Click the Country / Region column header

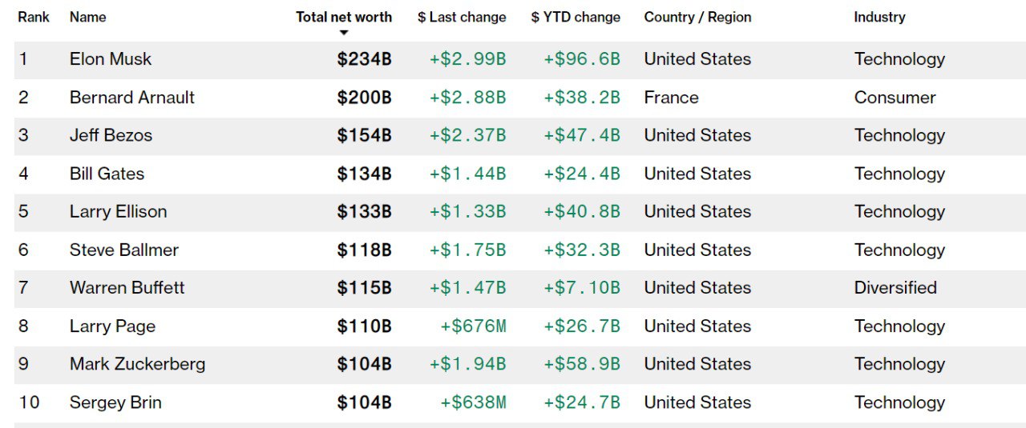coord(697,17)
